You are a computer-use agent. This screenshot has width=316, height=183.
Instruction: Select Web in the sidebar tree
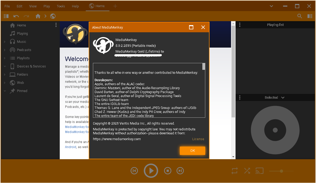pyautogui.click(x=20, y=83)
